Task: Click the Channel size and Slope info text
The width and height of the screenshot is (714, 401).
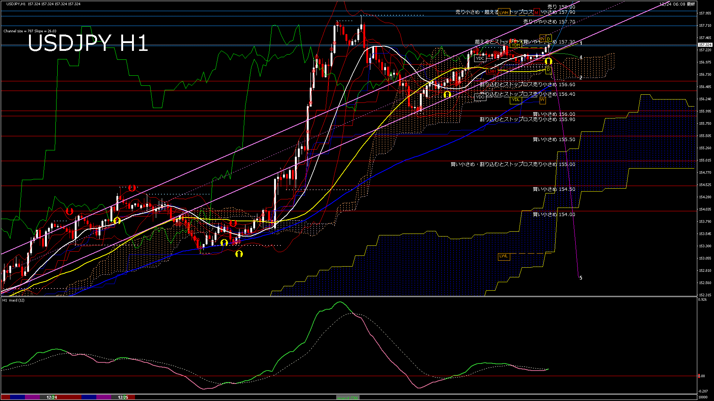Action: click(x=30, y=31)
